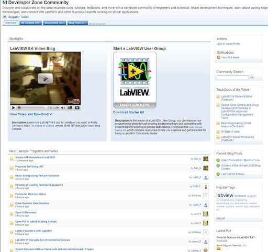Viewport: 268px width, 252px height.
Task: Toggle fullscreen icon in video player
Action: pyautogui.click(x=77, y=107)
